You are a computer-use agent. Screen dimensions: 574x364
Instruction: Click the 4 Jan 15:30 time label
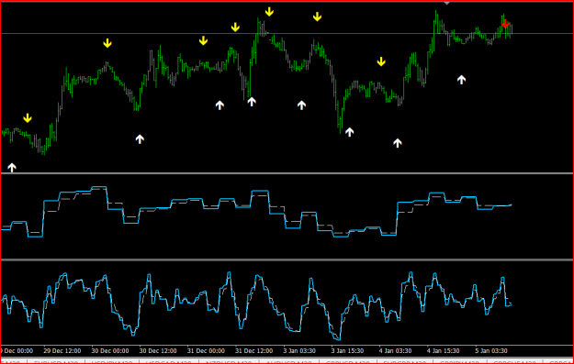click(x=443, y=351)
